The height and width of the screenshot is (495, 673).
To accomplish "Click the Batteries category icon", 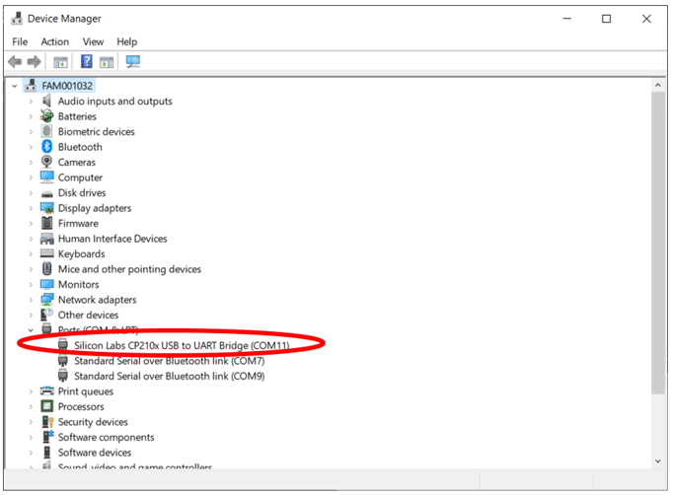I will (46, 116).
